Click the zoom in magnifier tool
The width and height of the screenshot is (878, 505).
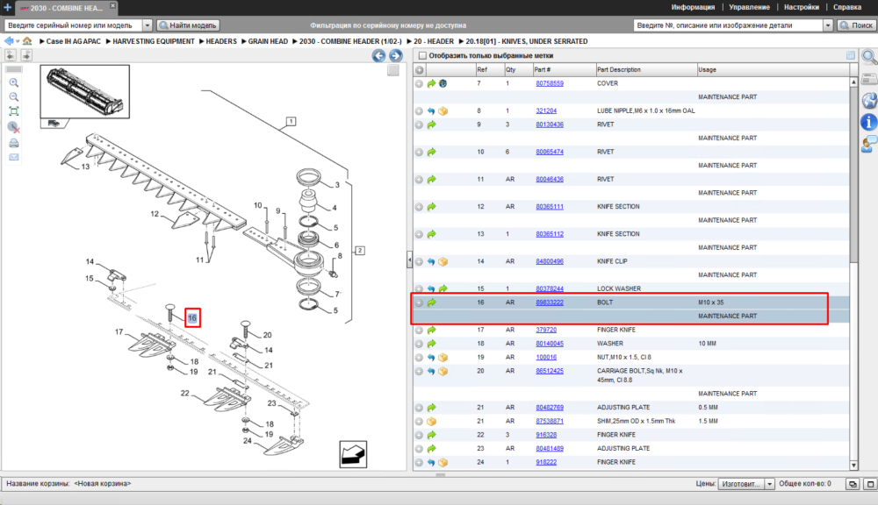click(14, 82)
